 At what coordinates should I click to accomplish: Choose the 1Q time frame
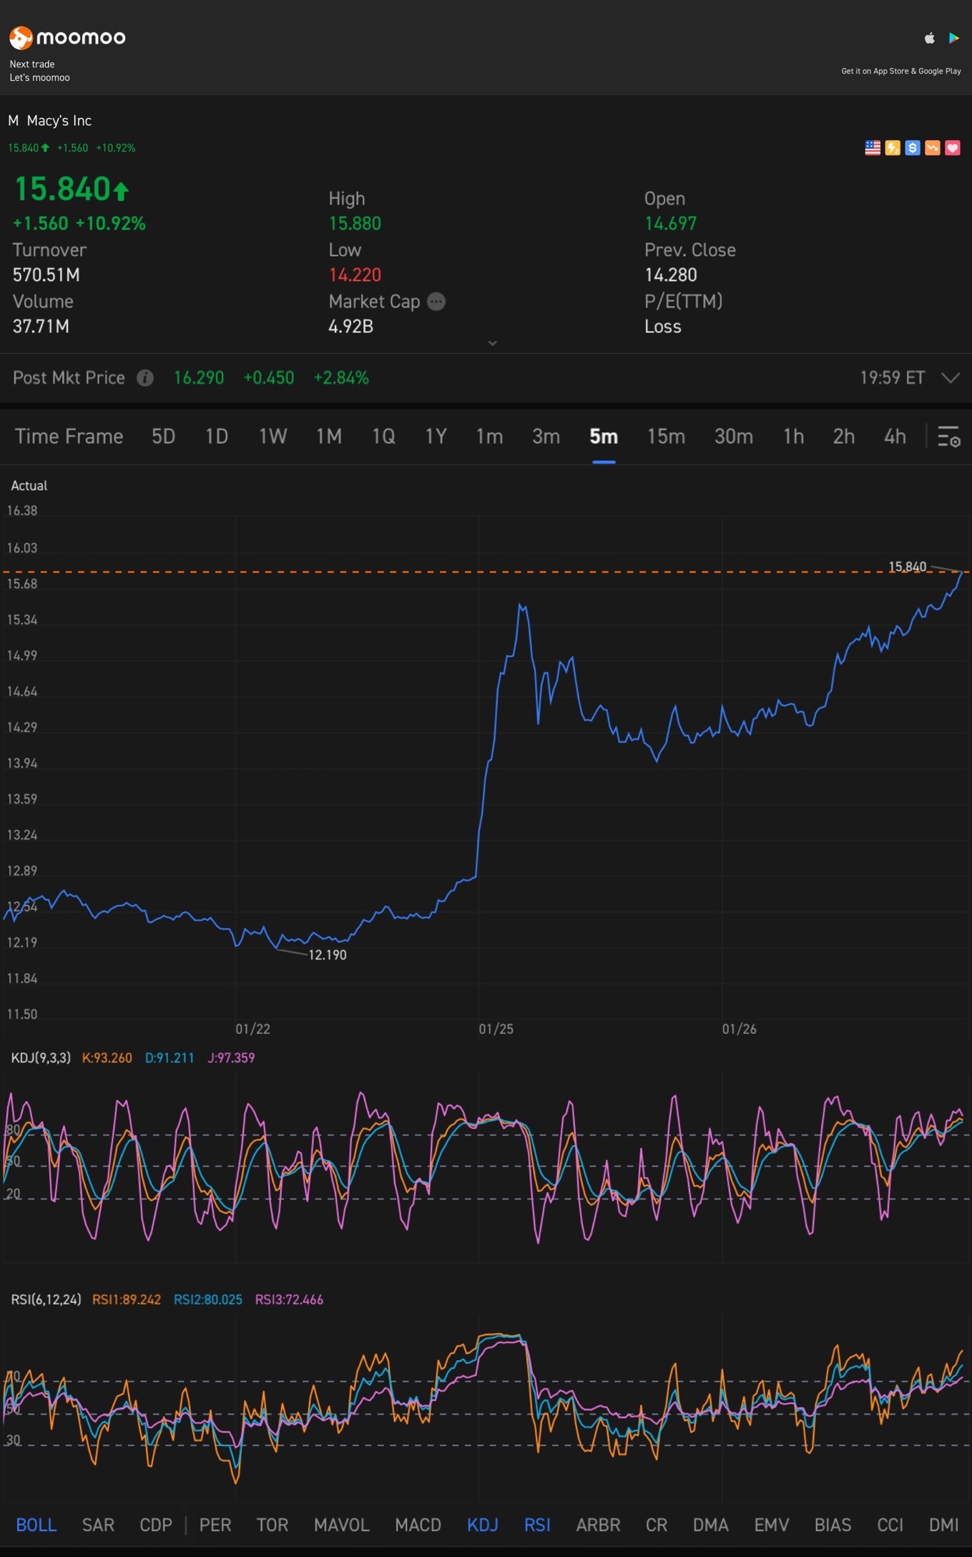(383, 436)
